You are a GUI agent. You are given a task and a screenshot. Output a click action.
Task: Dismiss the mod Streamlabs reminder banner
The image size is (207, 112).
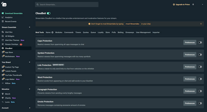(201, 24)
